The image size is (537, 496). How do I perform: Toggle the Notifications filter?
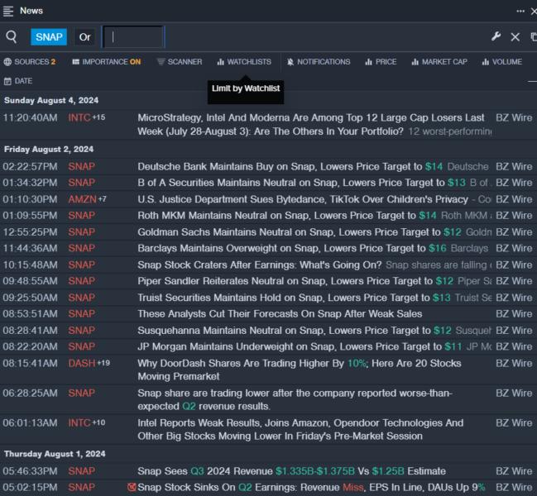(x=319, y=62)
